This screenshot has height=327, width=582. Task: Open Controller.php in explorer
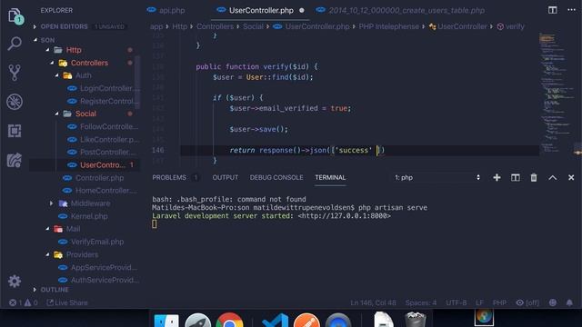tap(99, 178)
